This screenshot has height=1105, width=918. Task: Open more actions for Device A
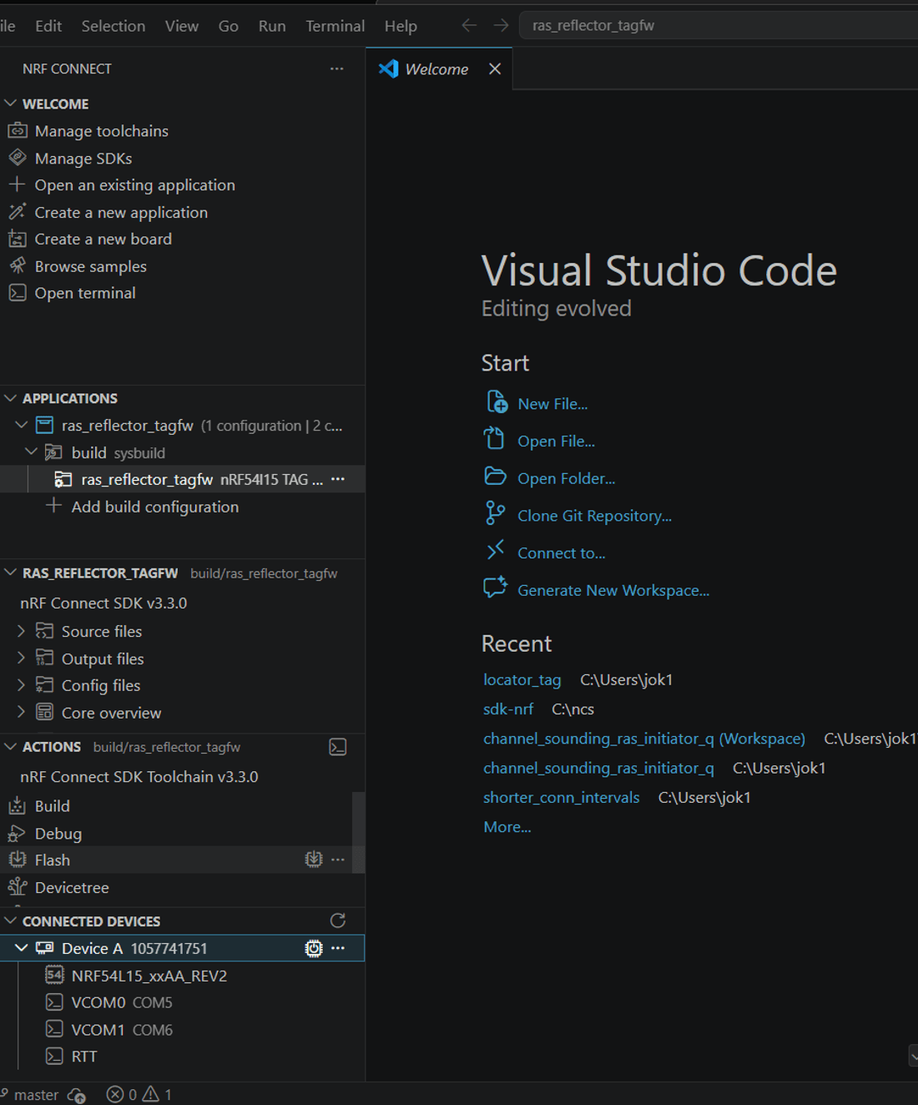pyautogui.click(x=338, y=948)
